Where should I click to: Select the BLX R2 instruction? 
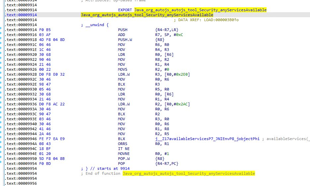[121, 114]
